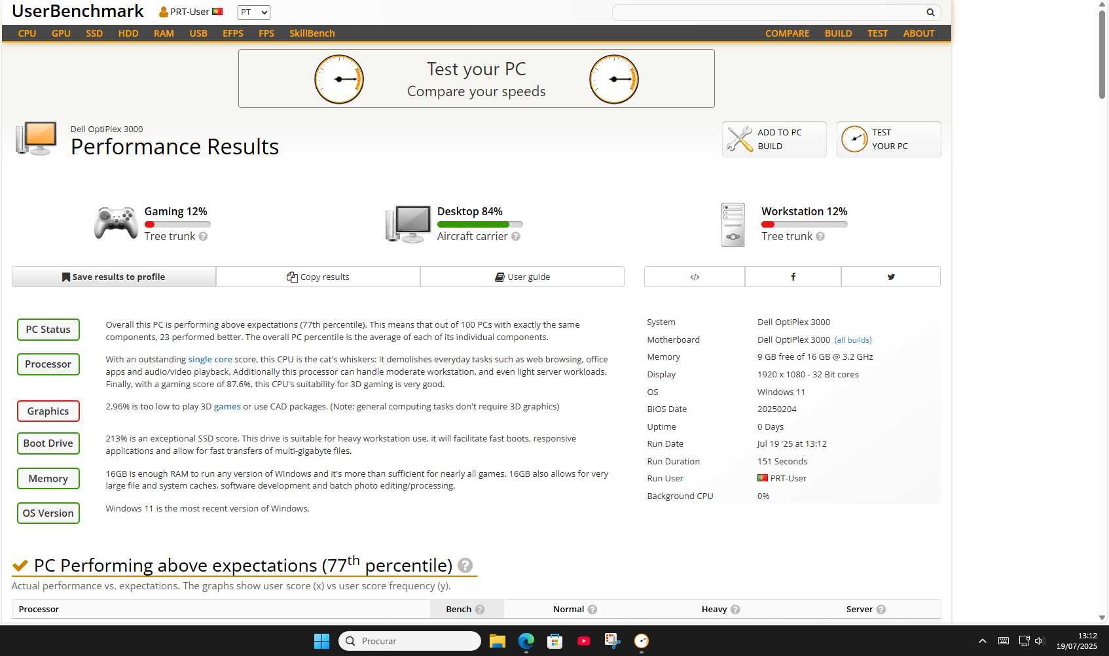This screenshot has width=1109, height=656.
Task: Click the Boot Drive button
Action: click(x=48, y=443)
